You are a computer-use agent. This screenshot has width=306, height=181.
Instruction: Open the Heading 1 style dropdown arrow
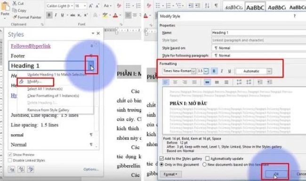click(x=91, y=66)
